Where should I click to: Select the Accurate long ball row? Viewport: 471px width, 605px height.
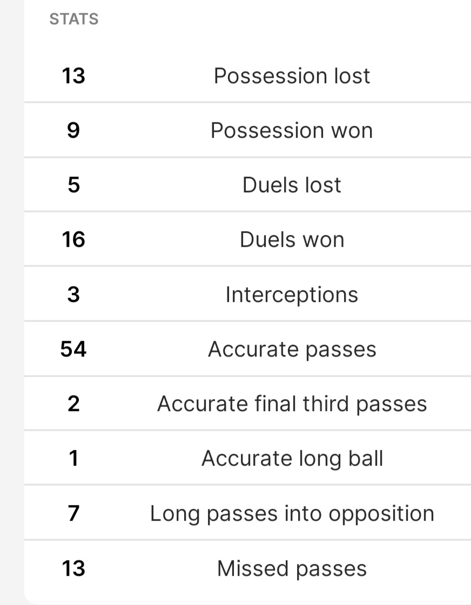pyautogui.click(x=247, y=458)
